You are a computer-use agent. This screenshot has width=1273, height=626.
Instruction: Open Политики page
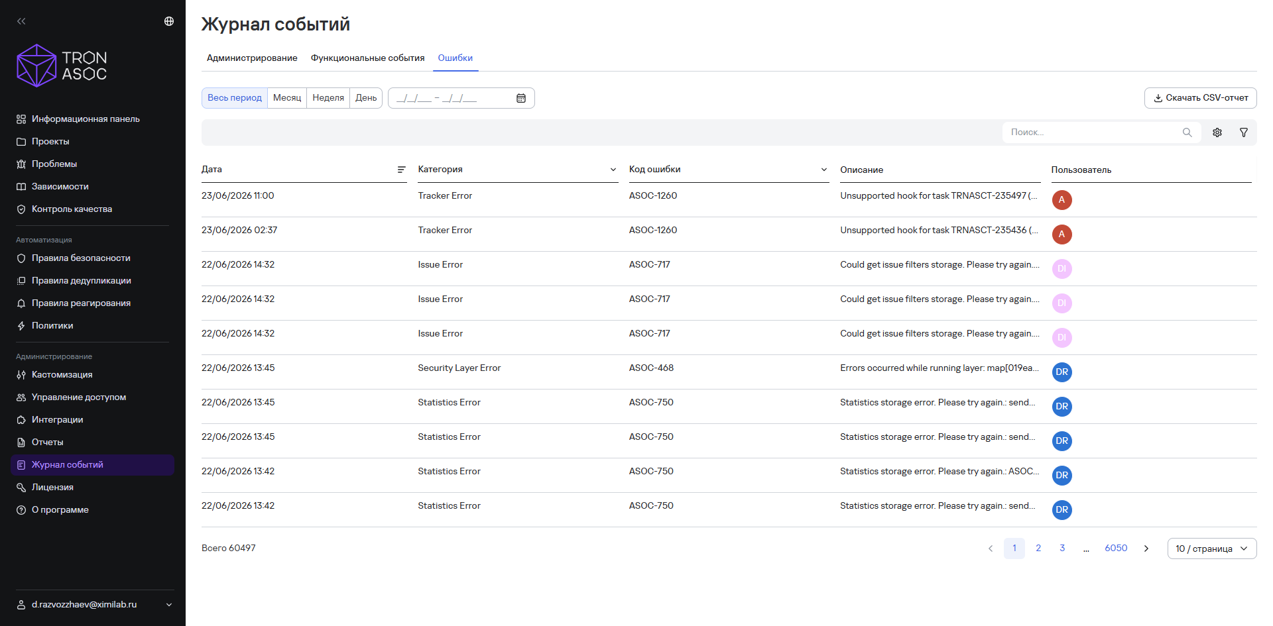[x=52, y=326]
